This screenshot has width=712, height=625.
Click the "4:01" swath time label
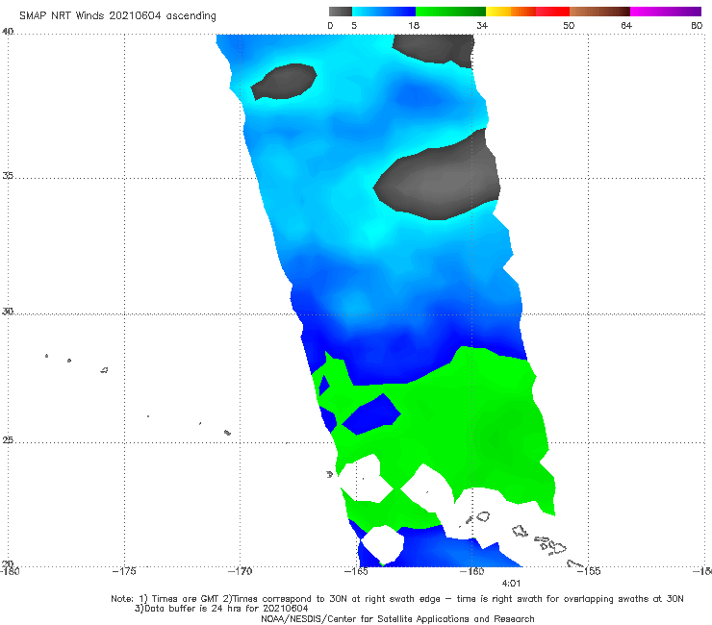[511, 584]
